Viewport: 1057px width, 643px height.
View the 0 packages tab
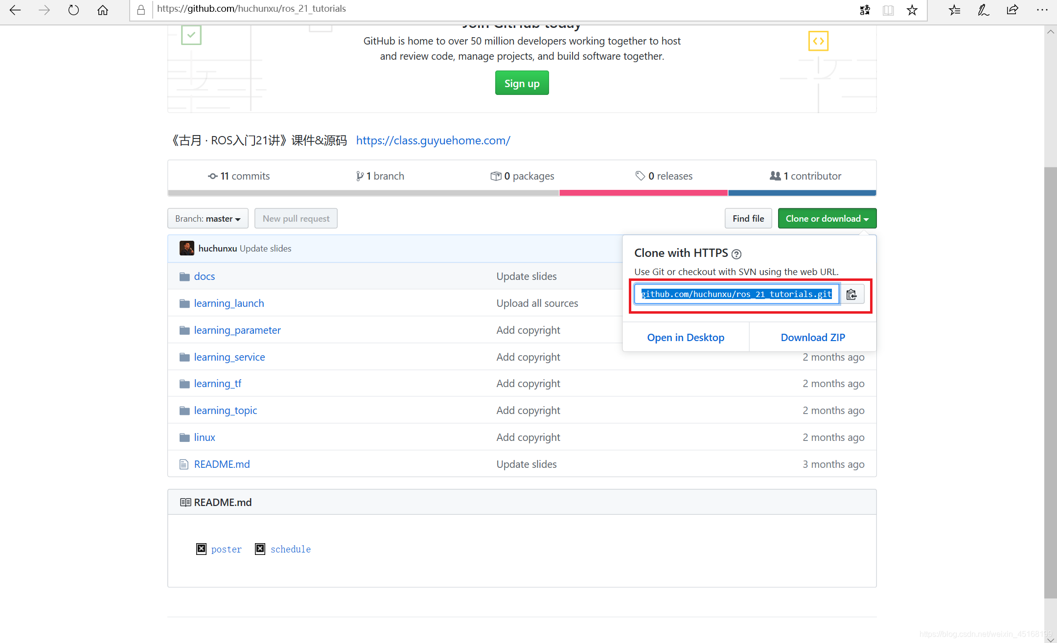click(x=522, y=176)
